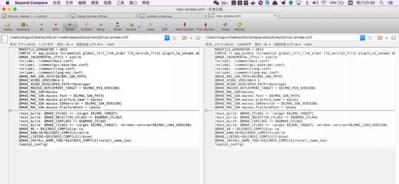Click the Format toolbar icon
399x184 pixels.
click(131, 26)
